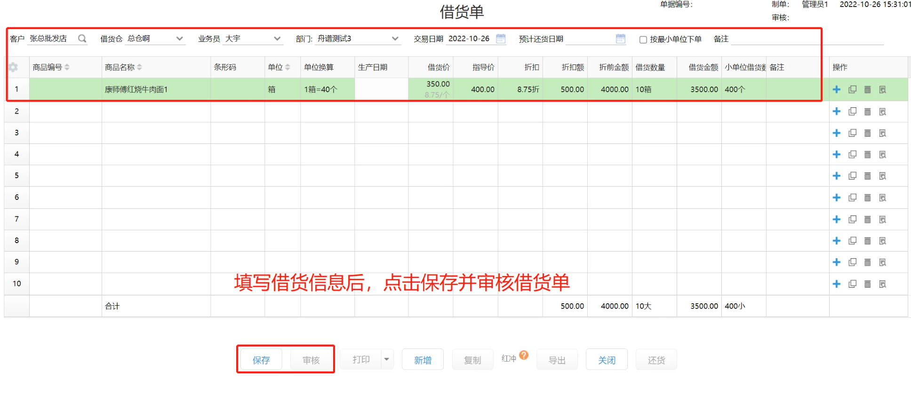Add a row using row 1 plus icon
The height and width of the screenshot is (395, 911).
[836, 89]
